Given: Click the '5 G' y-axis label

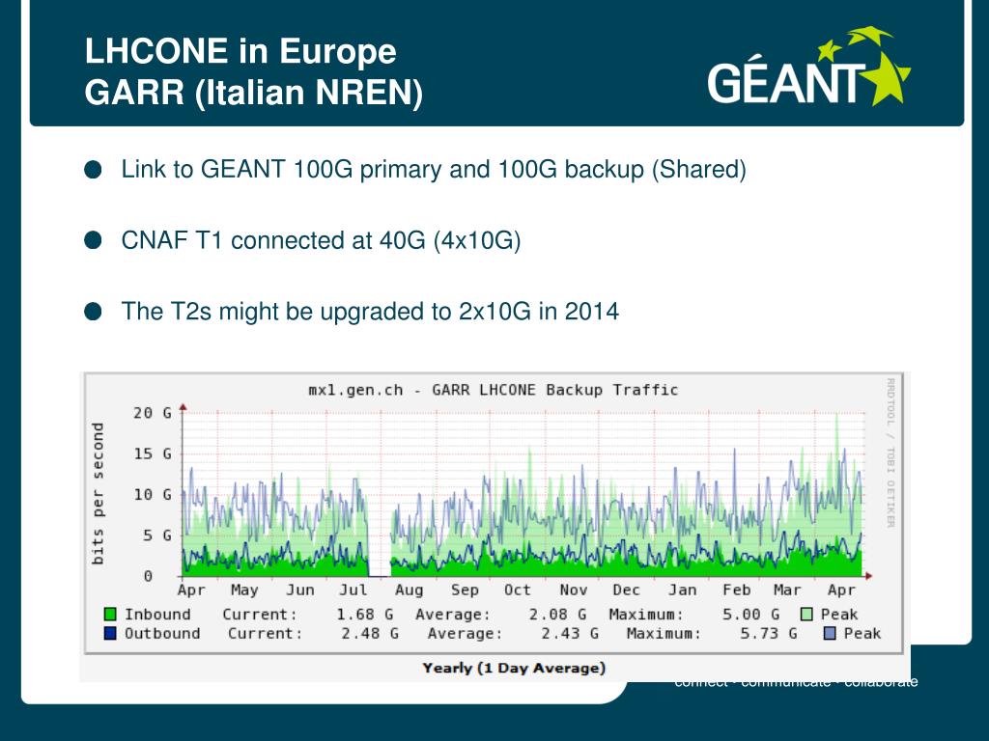Looking at the screenshot, I should coord(157,535).
